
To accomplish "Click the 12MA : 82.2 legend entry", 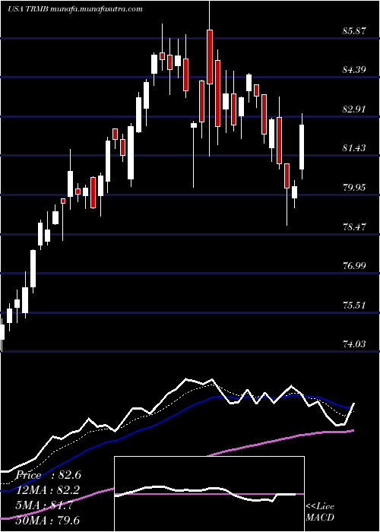I will click(x=47, y=490).
